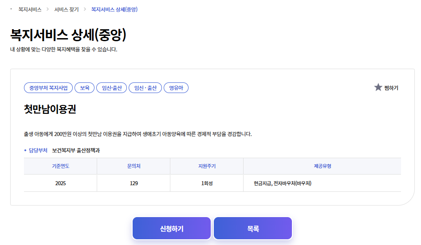Click the 현금지급, 전자바우처(바우처) cell
Image resolution: width=421 pixels, height=245 pixels.
tap(283, 183)
